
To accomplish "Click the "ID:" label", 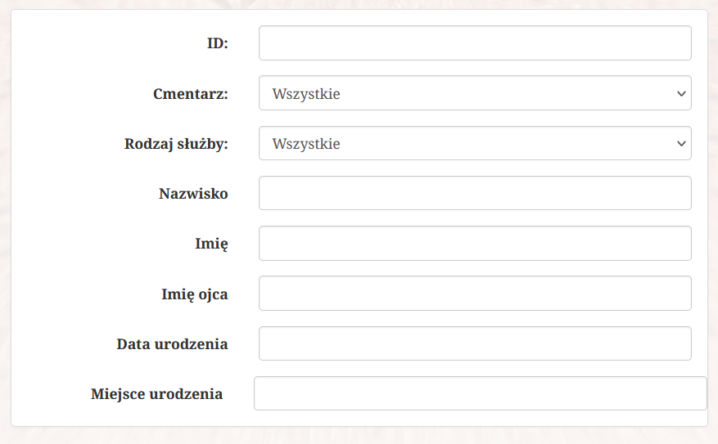I will coord(218,43).
